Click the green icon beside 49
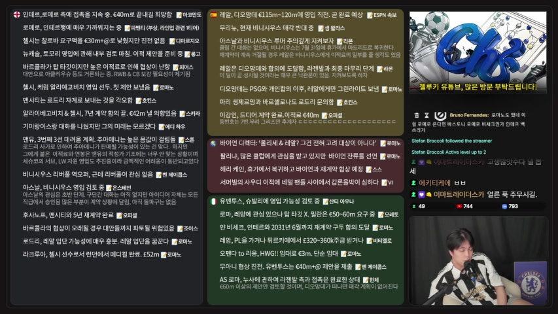Viewport: 558px width, 314px height. coord(414,207)
